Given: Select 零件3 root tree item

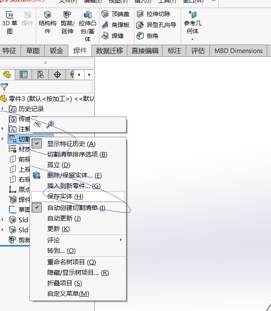Looking at the screenshot, I should point(47,98).
